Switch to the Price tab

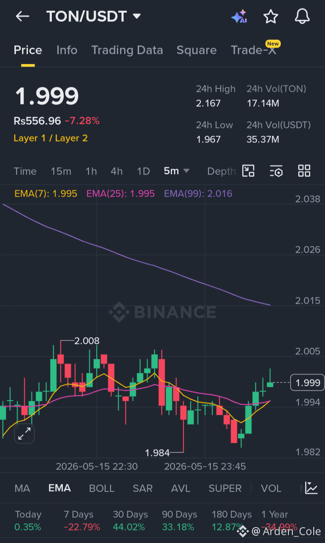pyautogui.click(x=28, y=50)
